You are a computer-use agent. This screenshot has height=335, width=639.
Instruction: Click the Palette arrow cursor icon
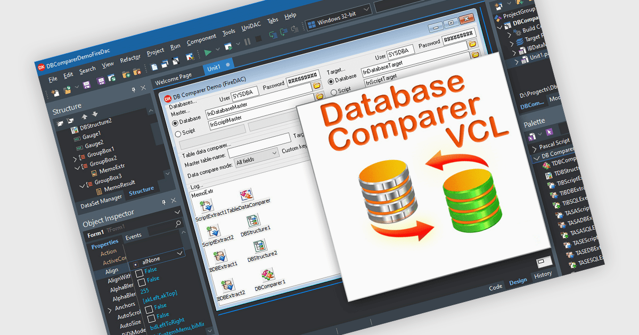point(550,131)
